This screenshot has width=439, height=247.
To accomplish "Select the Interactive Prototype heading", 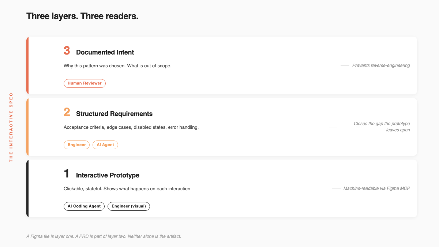I will (x=108, y=175).
